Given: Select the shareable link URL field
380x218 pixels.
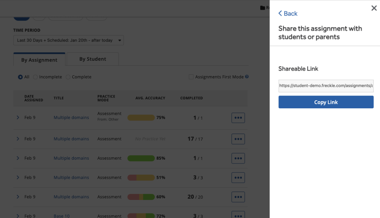Looking at the screenshot, I should (326, 86).
